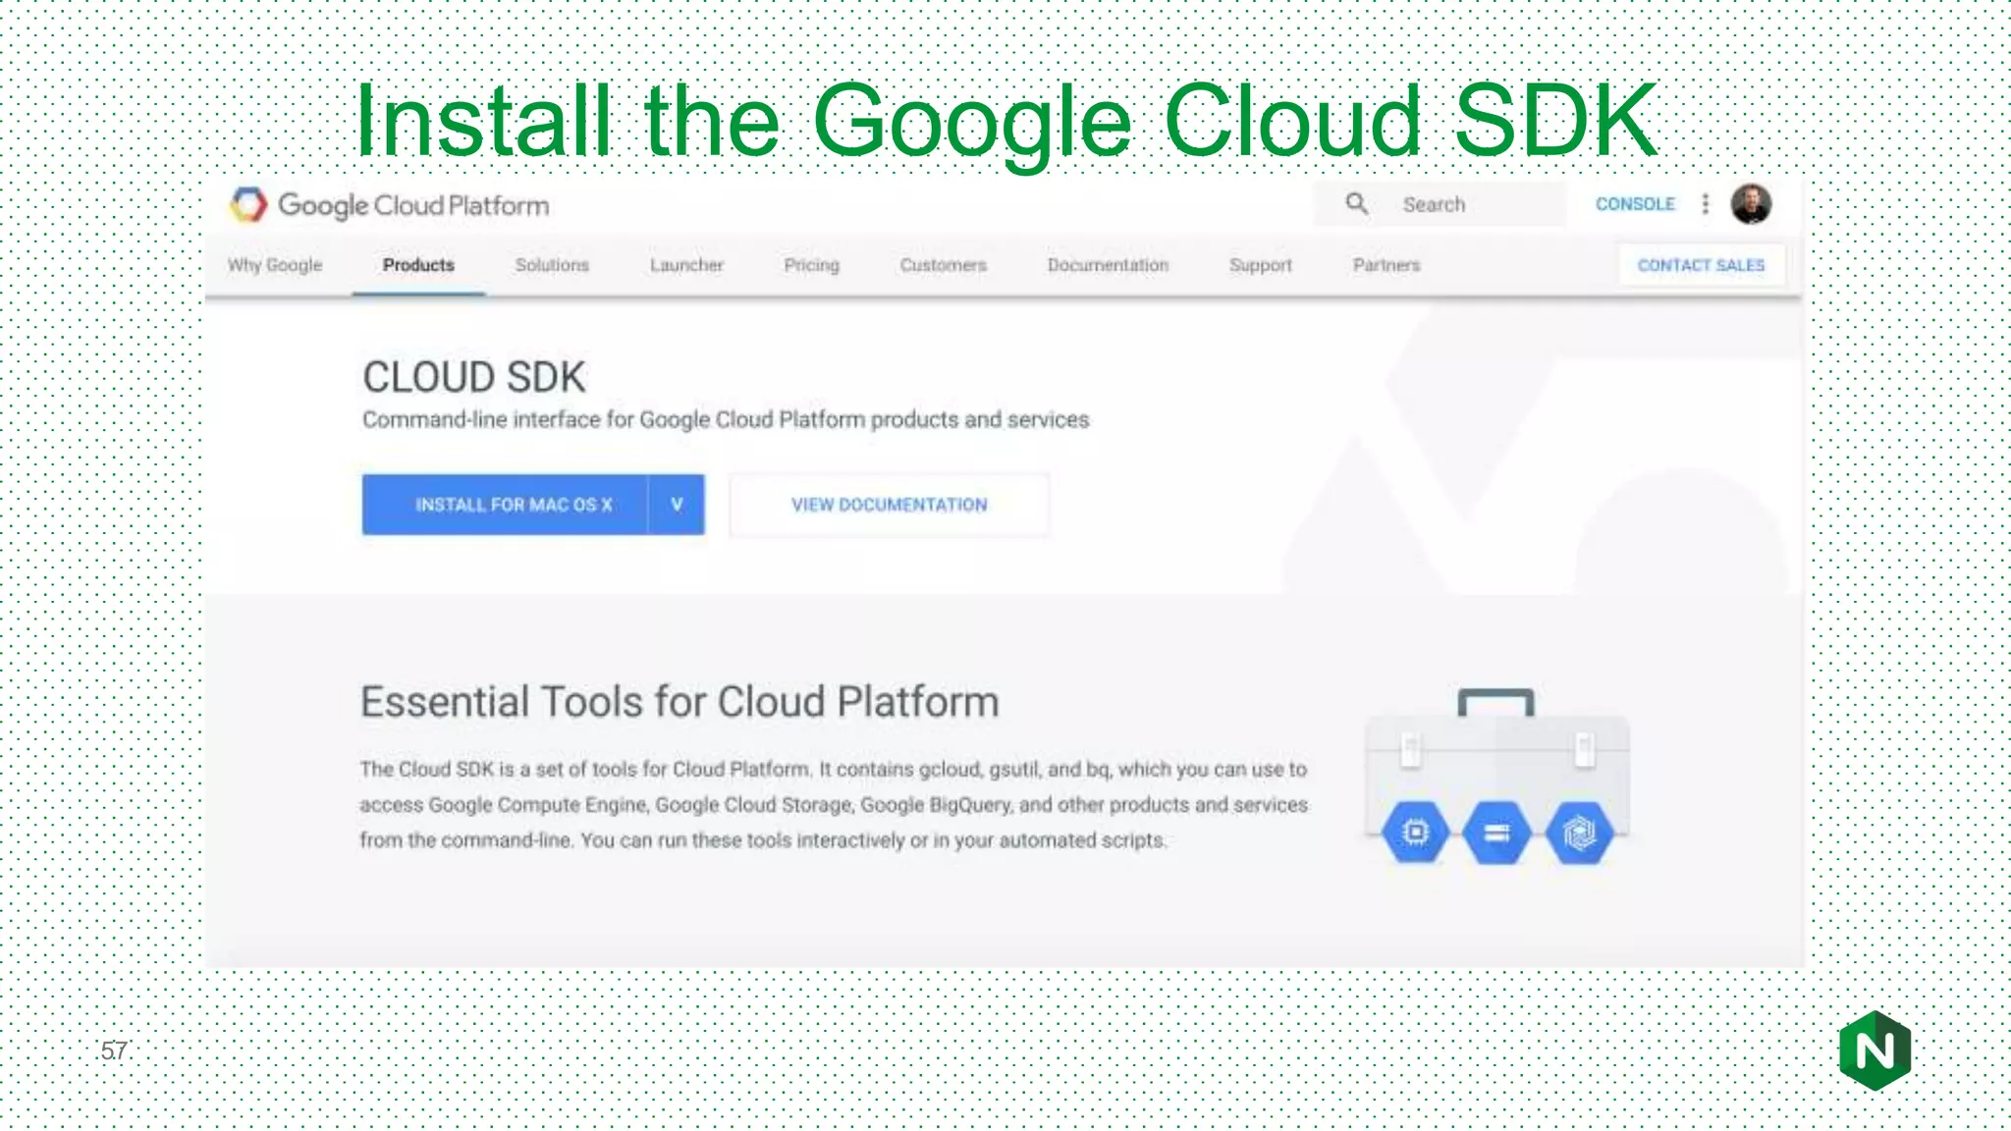
Task: Click Essential Tools for Cloud Platform heading
Action: click(679, 702)
